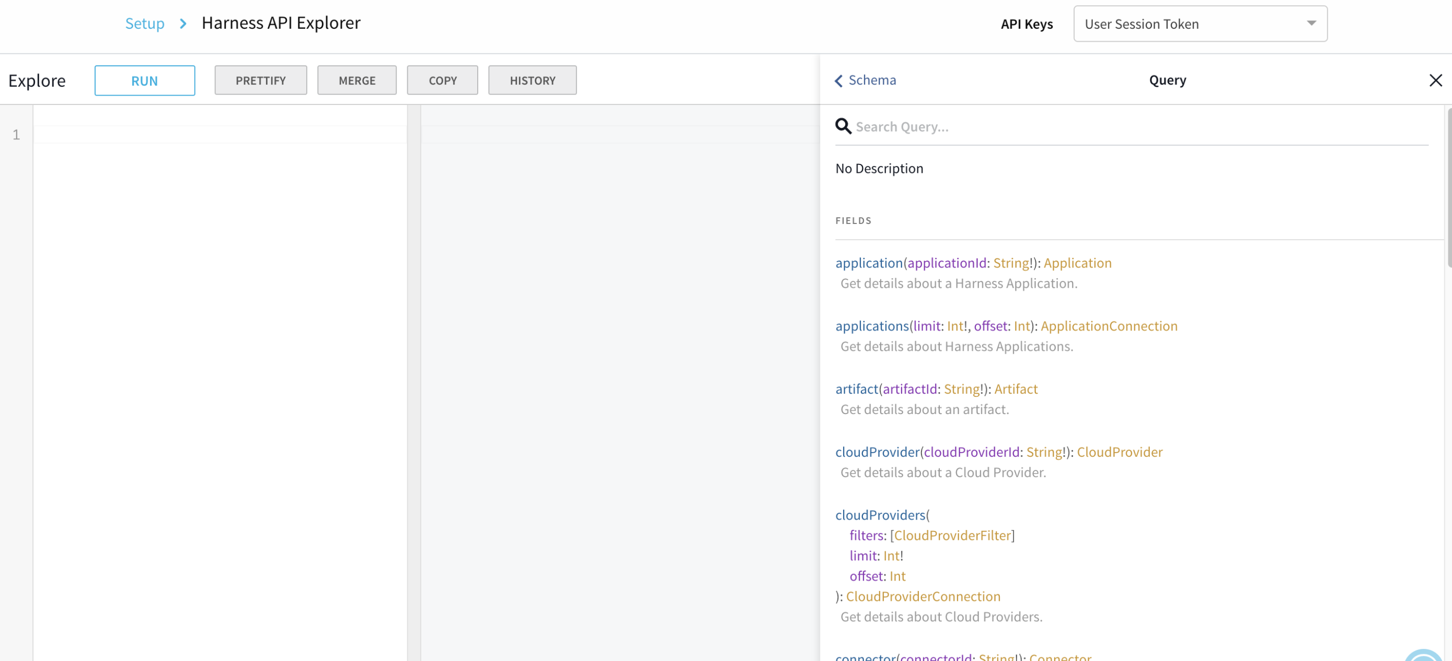1452x661 pixels.
Task: Open the Artifact return type
Action: pos(1016,389)
